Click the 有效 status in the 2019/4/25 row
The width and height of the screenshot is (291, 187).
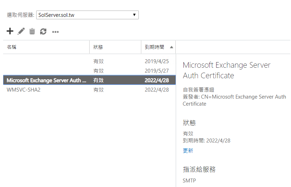coord(98,61)
